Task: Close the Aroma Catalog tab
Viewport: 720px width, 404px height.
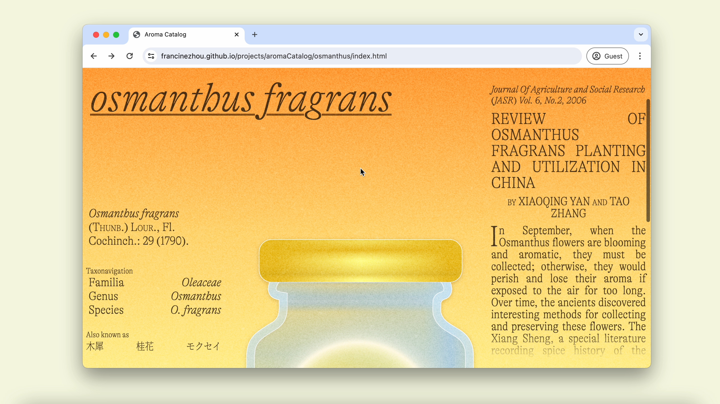Action: click(x=236, y=35)
